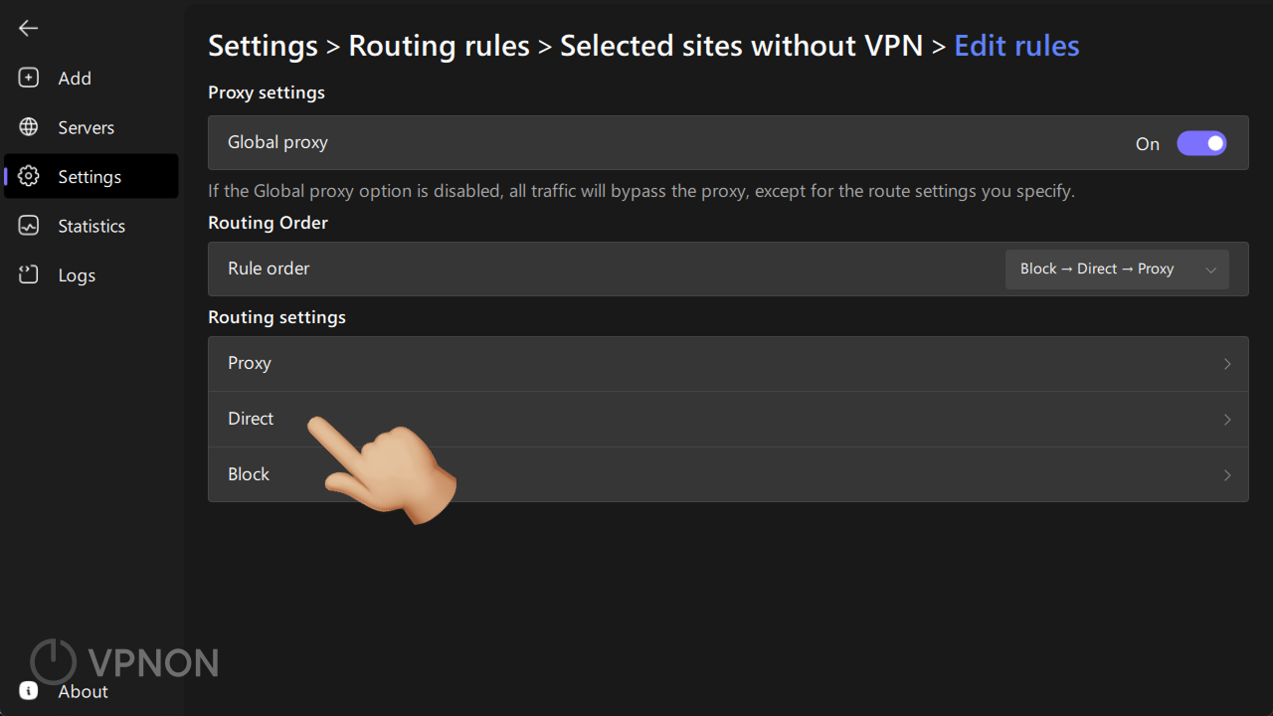Screen dimensions: 1273x716
Task: Open Servers using the globe icon
Action: tap(29, 126)
